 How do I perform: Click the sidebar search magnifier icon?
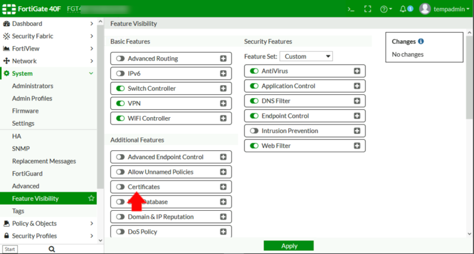(52, 249)
